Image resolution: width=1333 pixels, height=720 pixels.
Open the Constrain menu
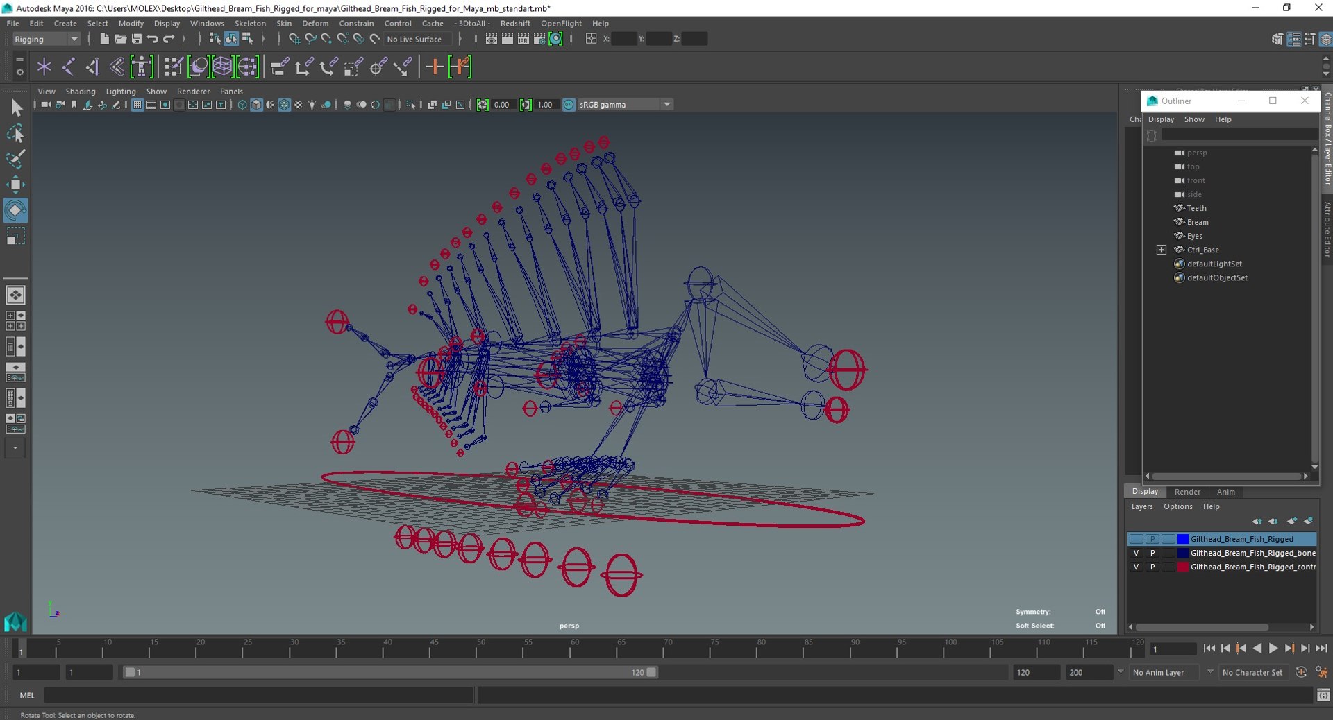pyautogui.click(x=356, y=23)
